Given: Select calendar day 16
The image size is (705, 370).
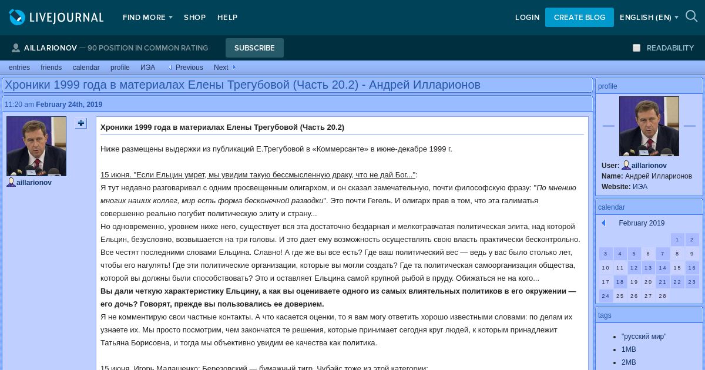Looking at the screenshot, I should (x=692, y=268).
